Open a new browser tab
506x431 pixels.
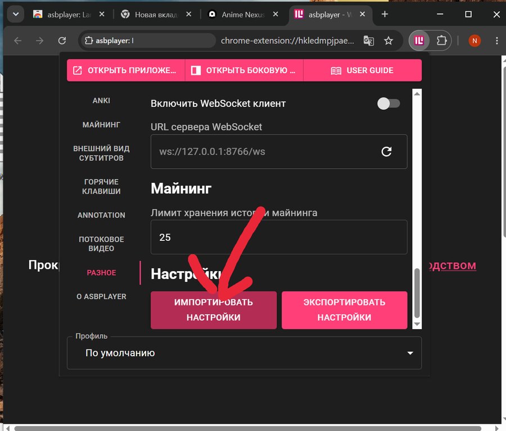(x=385, y=14)
